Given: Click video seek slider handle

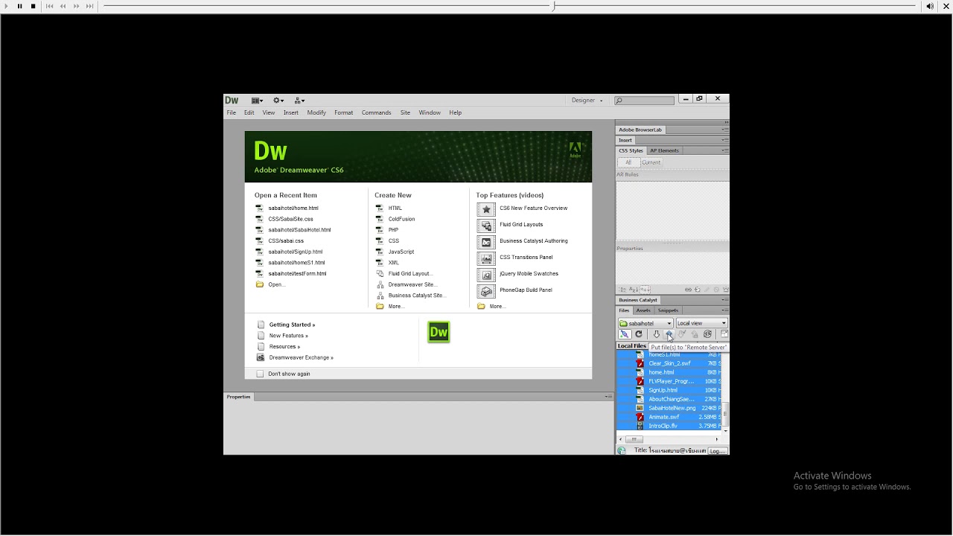Looking at the screenshot, I should (553, 6).
